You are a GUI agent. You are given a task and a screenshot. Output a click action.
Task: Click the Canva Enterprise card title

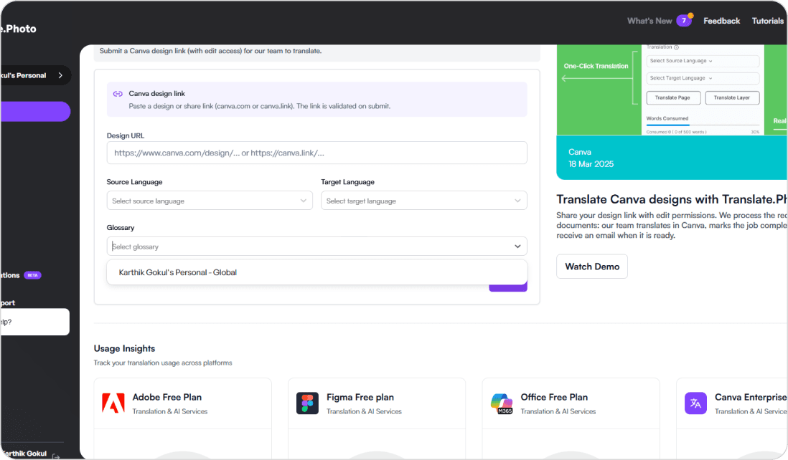pyautogui.click(x=750, y=397)
